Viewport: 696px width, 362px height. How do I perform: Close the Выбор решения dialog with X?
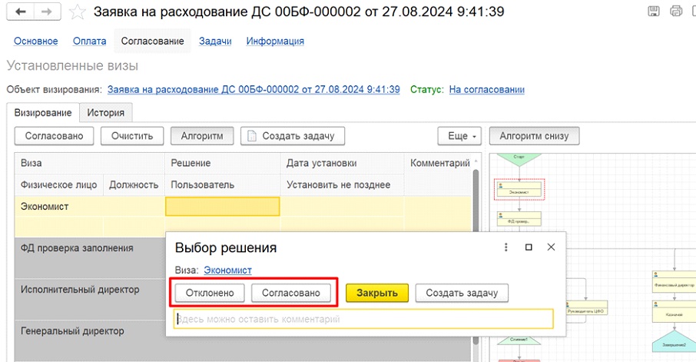click(551, 247)
